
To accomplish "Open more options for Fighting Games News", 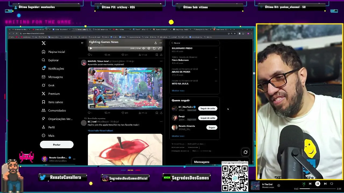I will 161,43.
